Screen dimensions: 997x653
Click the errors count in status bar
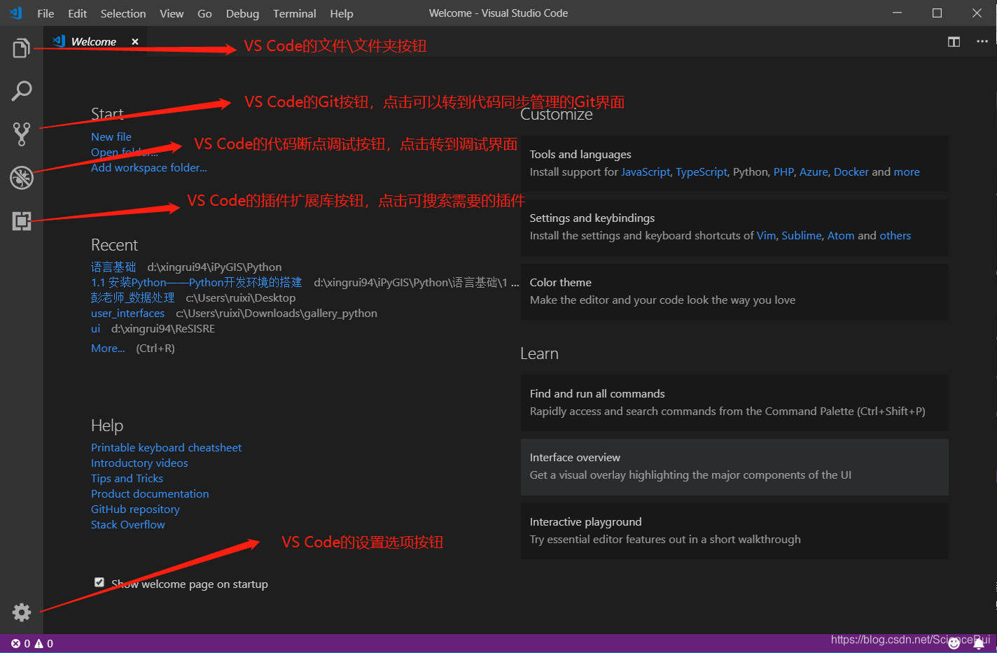(20, 643)
